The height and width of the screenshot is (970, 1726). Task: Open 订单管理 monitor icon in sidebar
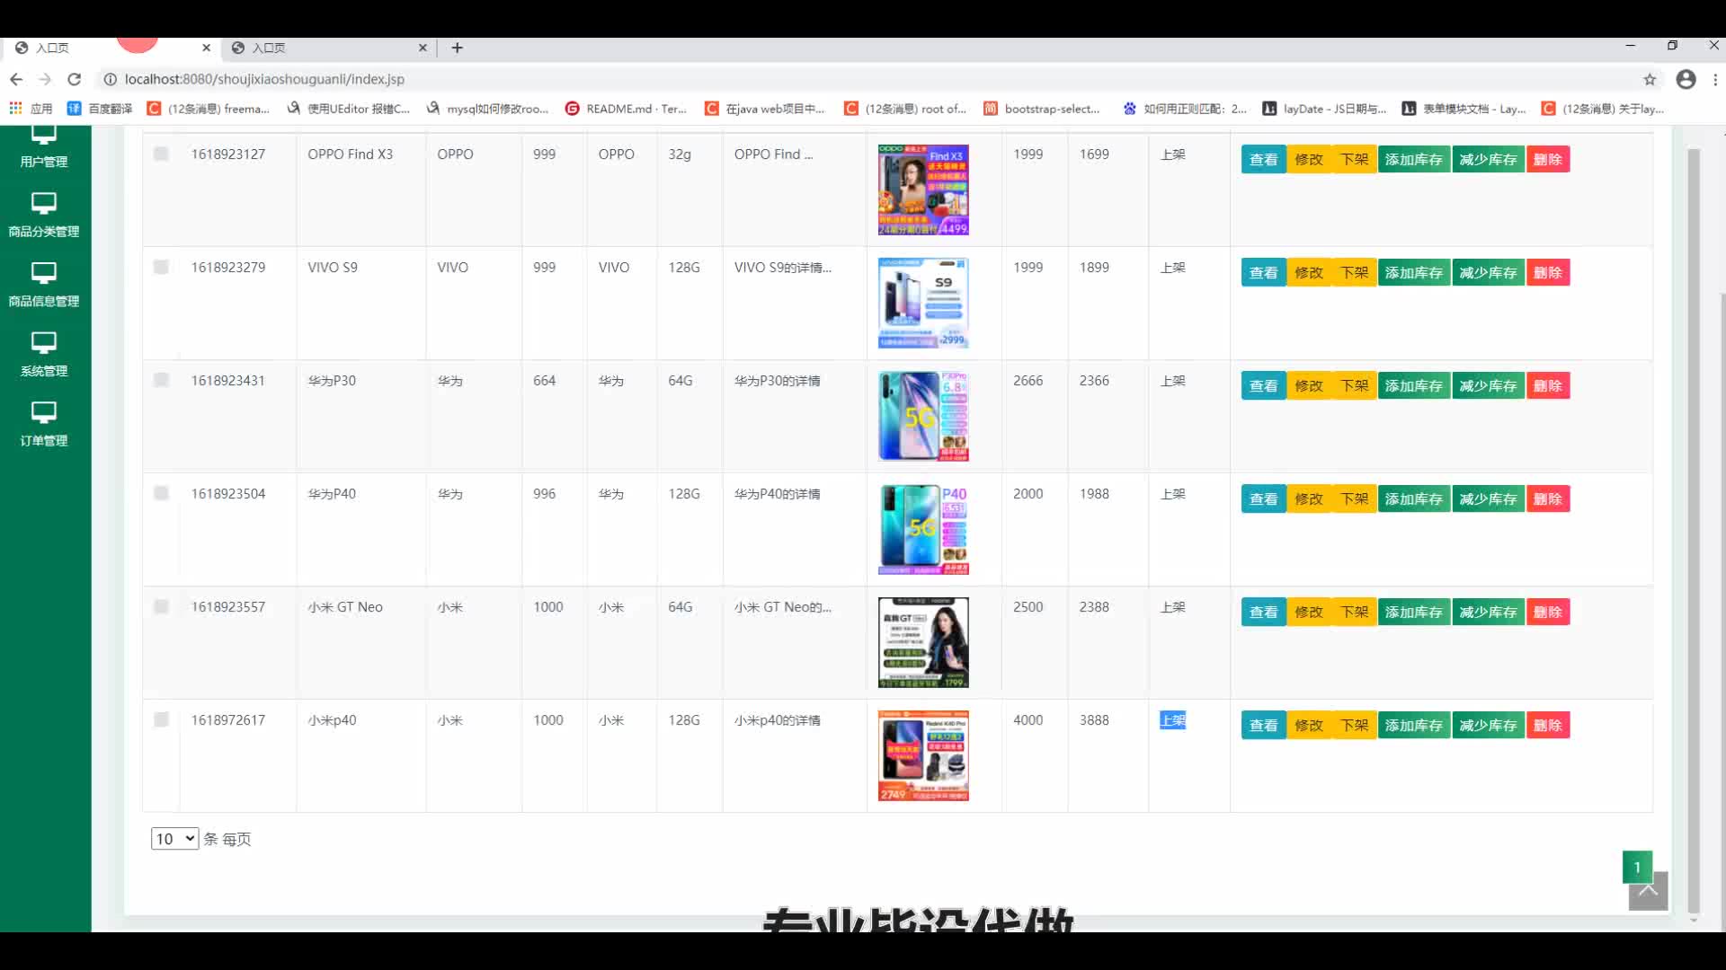(x=43, y=413)
